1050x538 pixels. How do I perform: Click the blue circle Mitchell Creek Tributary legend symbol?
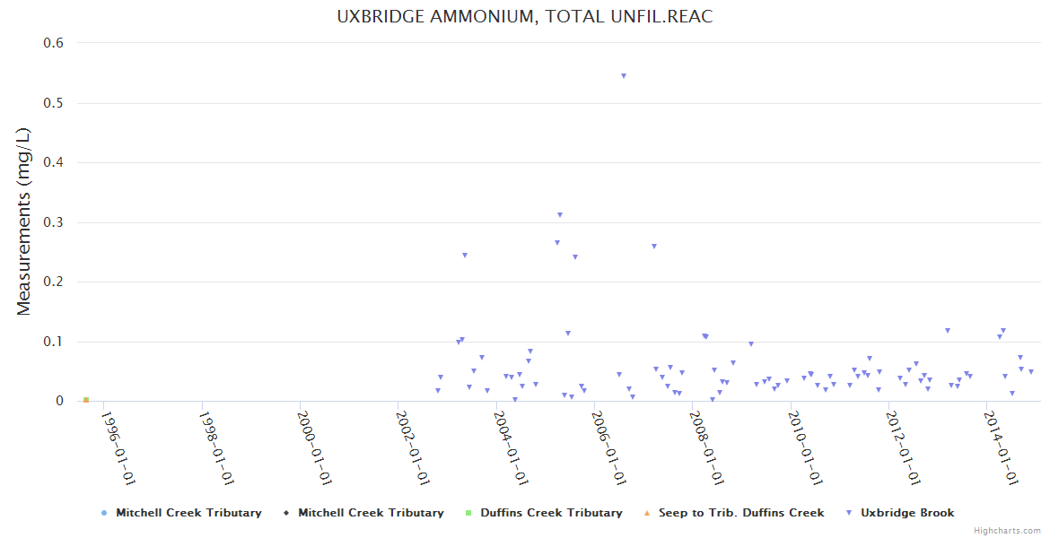click(104, 513)
